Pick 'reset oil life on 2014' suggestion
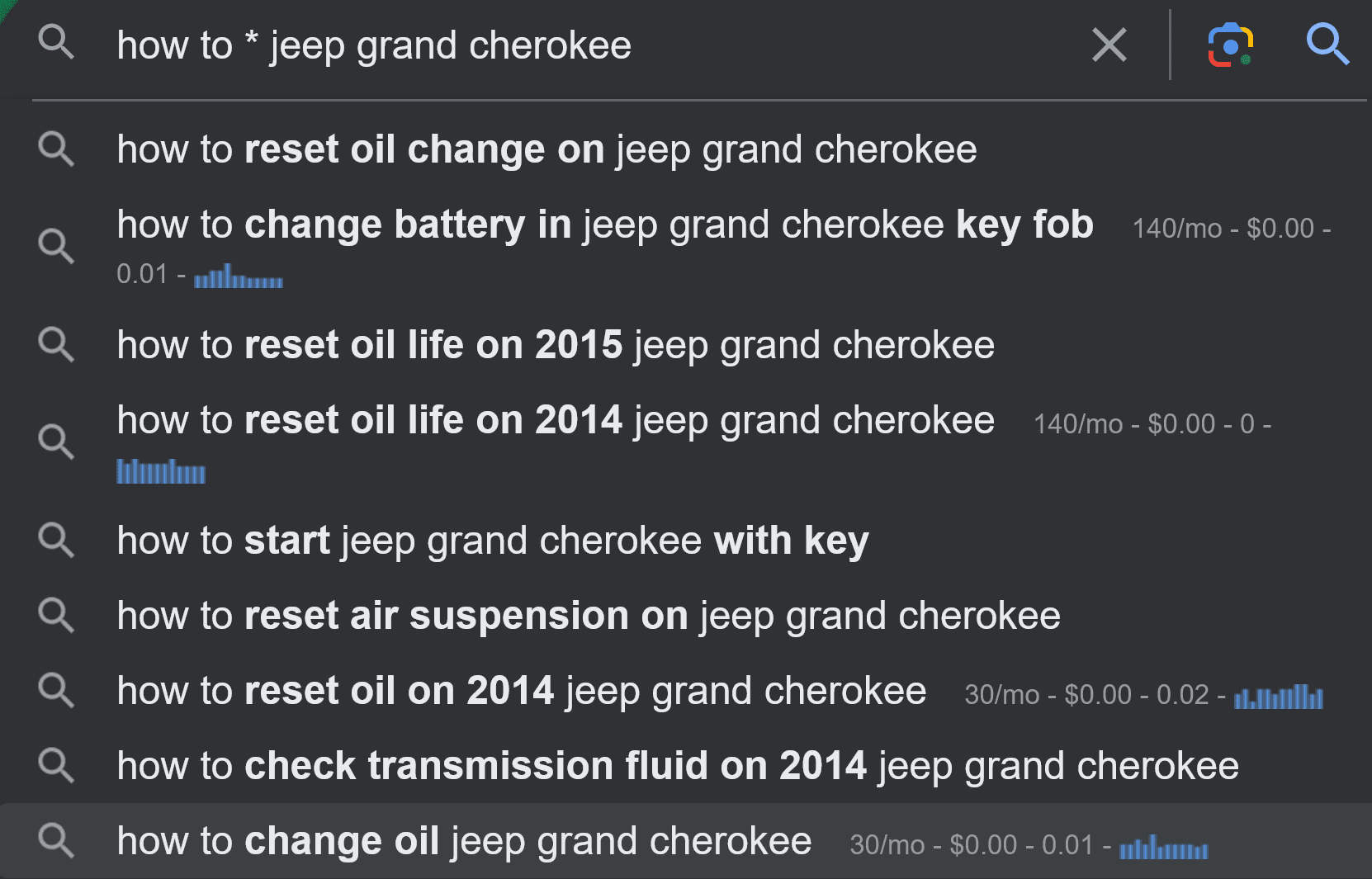This screenshot has height=879, width=1372. [686, 443]
